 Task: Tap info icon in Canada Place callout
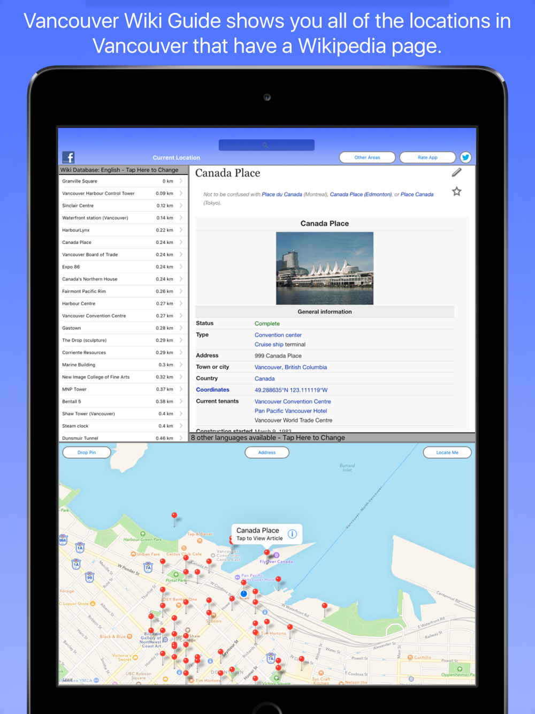[292, 534]
